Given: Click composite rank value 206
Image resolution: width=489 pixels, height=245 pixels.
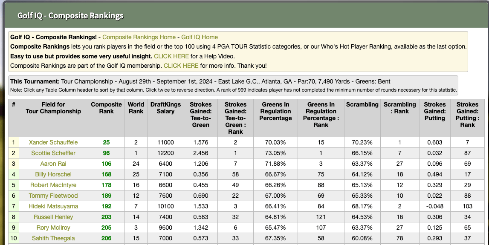Looking at the screenshot, I should 106,238.
